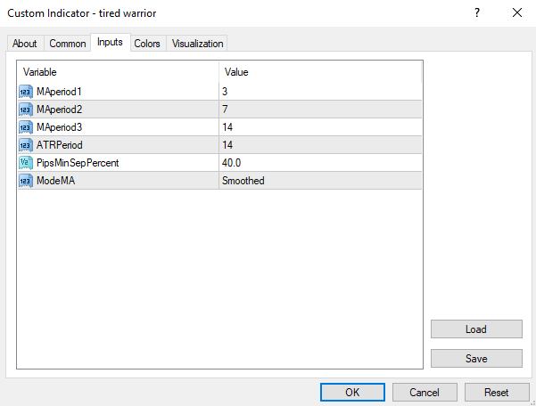Select the MAperiod3 variable name
This screenshot has height=406, width=536.
coord(60,127)
